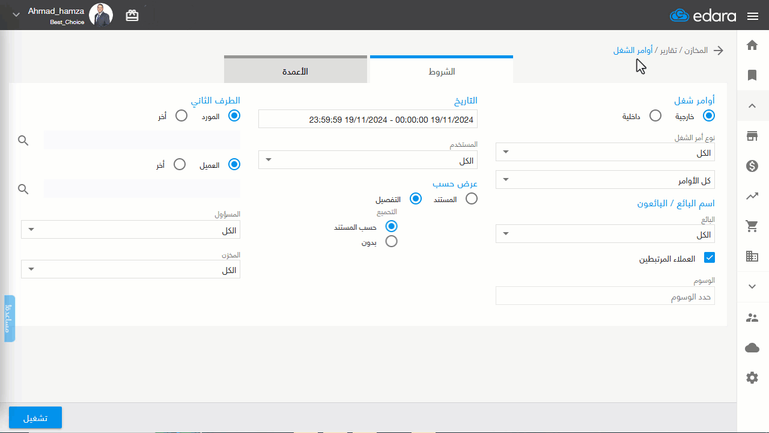Image resolution: width=769 pixels, height=433 pixels.
Task: Open the trending chart sidebar icon
Action: click(x=752, y=196)
